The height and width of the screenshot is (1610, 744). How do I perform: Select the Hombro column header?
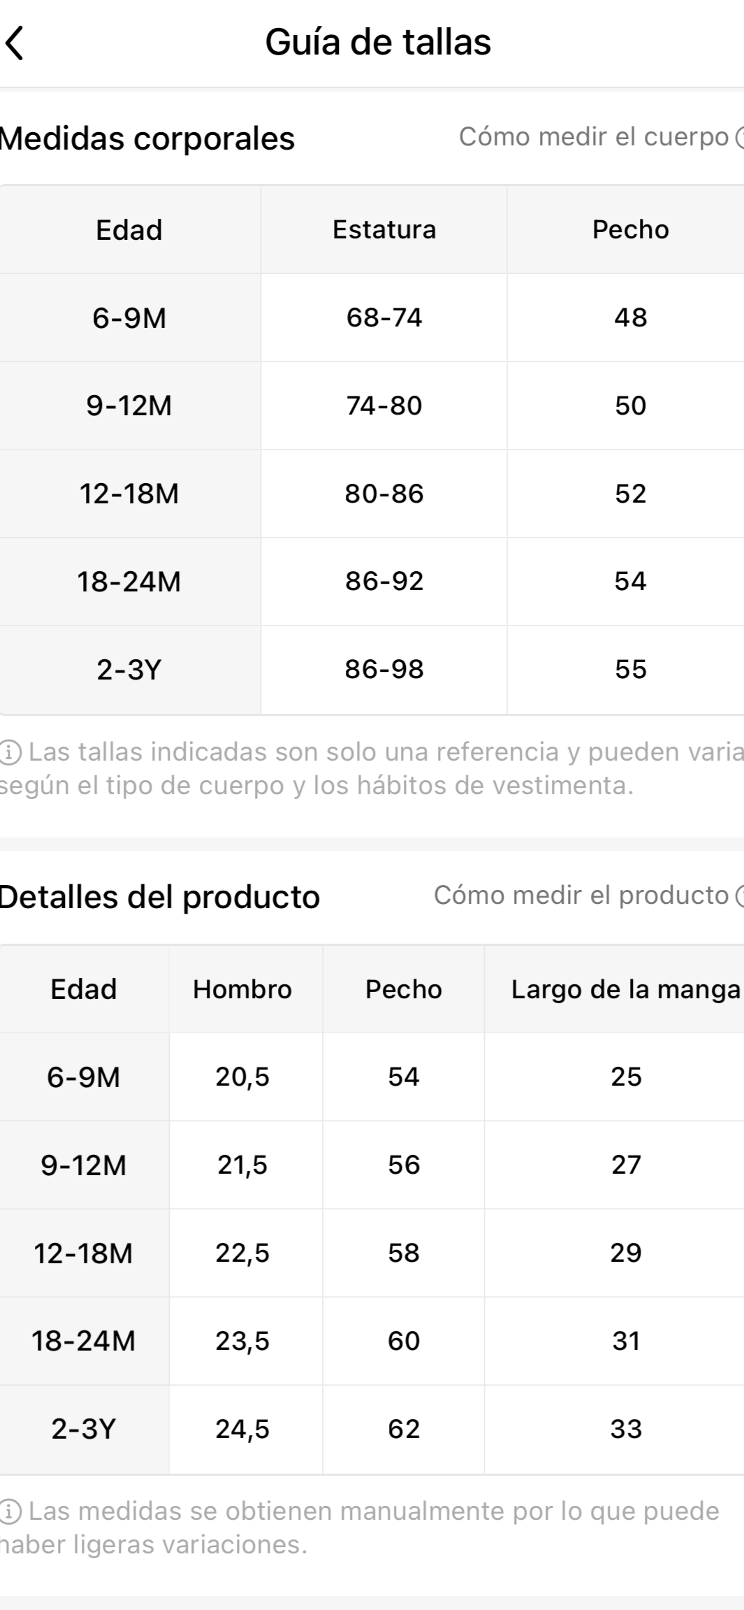pyautogui.click(x=242, y=989)
